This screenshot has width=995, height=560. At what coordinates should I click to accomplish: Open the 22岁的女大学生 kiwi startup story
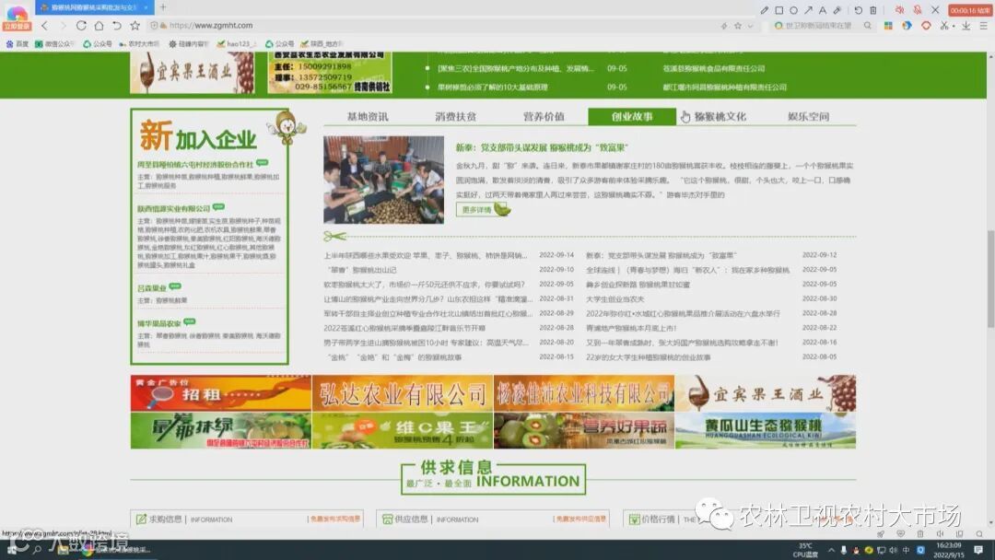pos(648,357)
